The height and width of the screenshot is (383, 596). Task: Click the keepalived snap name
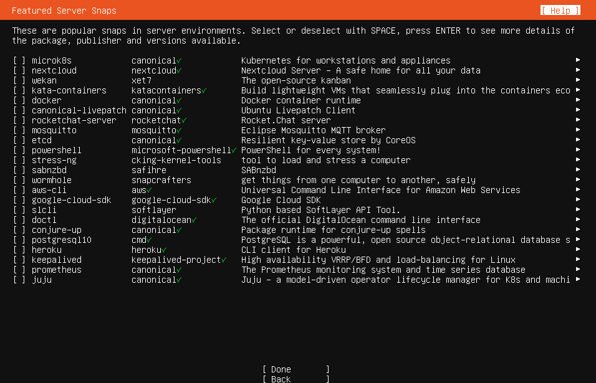click(x=57, y=260)
